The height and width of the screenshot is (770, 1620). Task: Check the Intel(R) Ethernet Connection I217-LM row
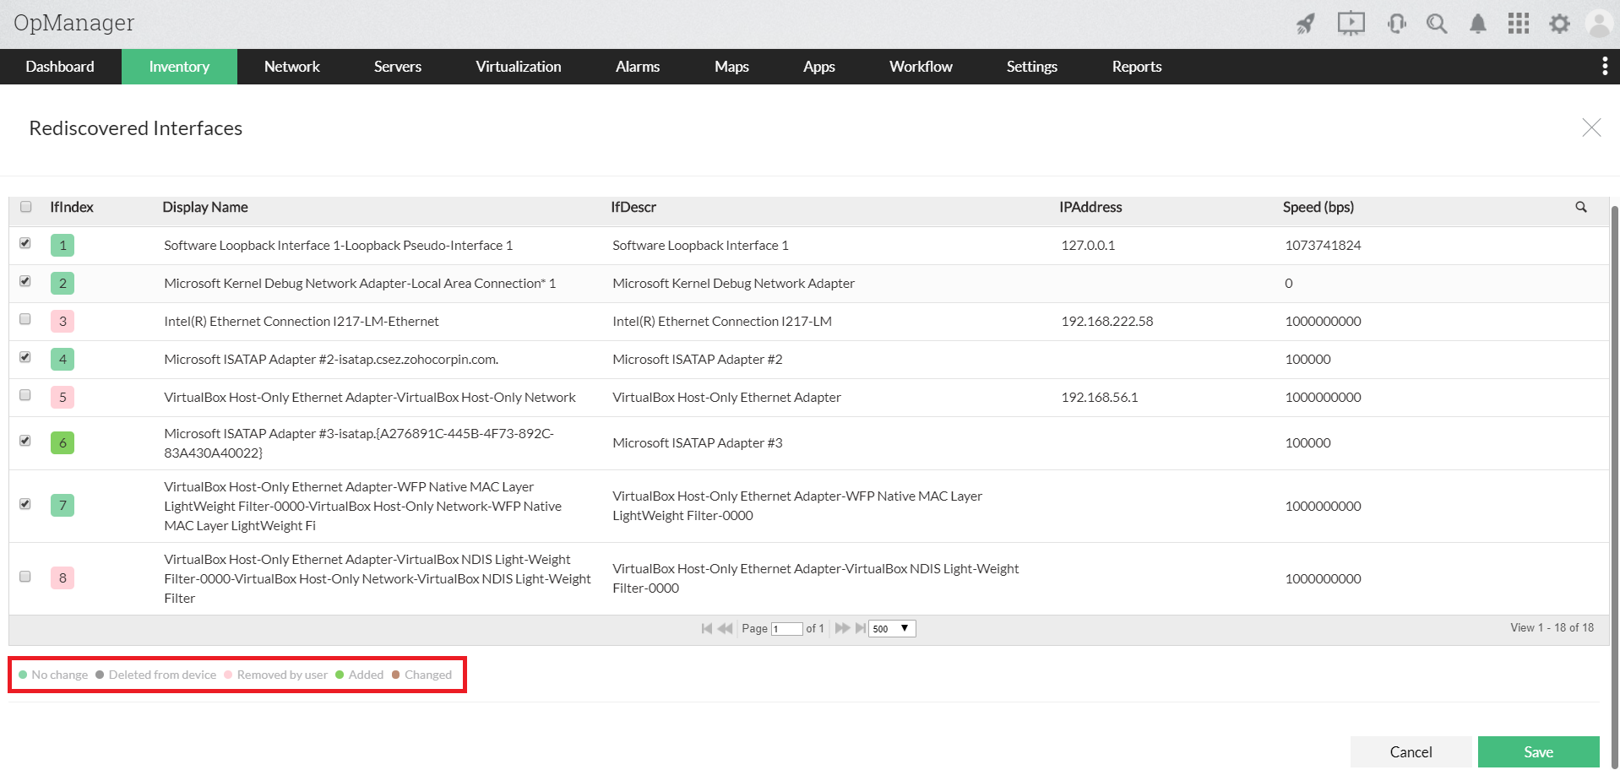(25, 319)
